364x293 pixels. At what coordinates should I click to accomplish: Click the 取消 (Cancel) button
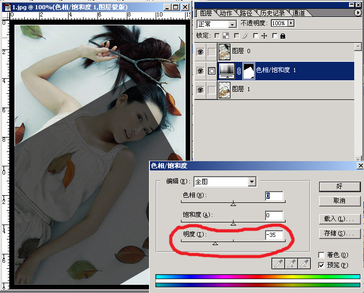pyautogui.click(x=339, y=200)
